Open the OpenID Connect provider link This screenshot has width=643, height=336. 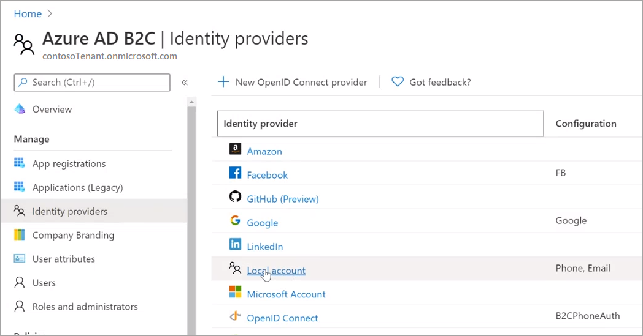coord(283,318)
